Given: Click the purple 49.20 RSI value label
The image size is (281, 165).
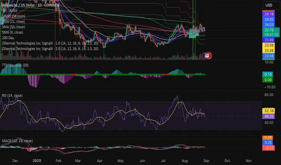Looking at the screenshot, I should pyautogui.click(x=268, y=116).
